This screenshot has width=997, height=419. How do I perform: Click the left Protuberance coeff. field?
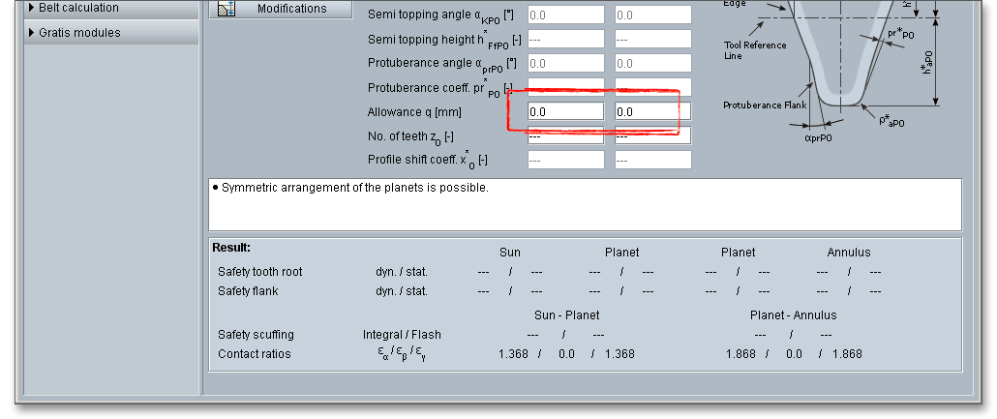tap(565, 87)
